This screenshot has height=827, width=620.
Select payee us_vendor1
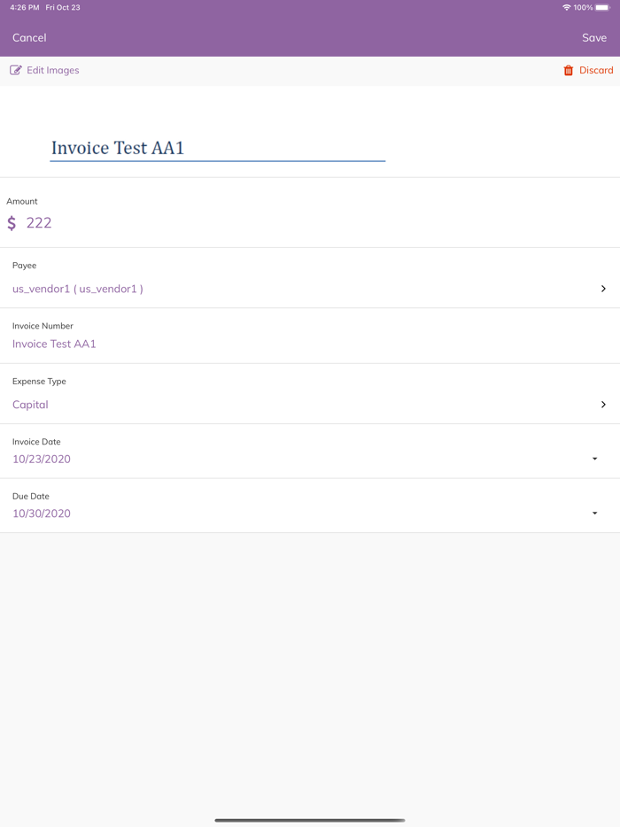[78, 289]
